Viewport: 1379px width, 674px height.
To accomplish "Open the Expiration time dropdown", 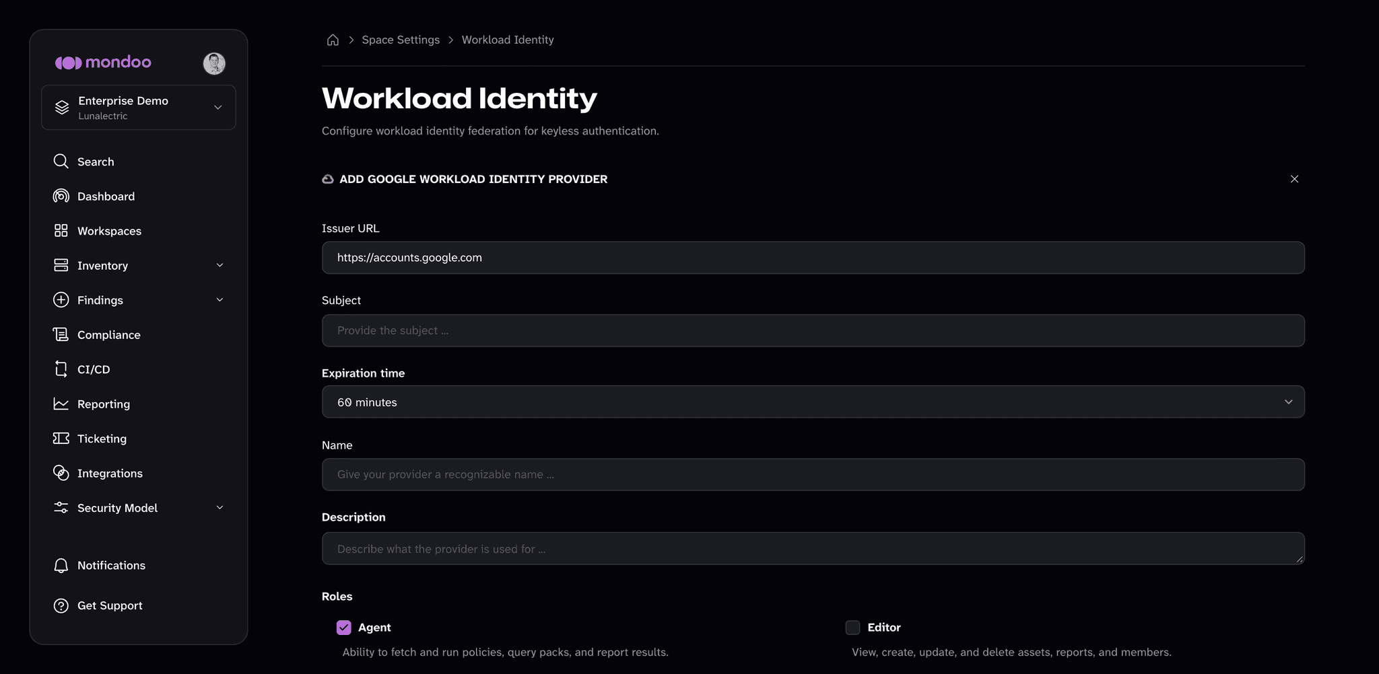I will pyautogui.click(x=813, y=402).
